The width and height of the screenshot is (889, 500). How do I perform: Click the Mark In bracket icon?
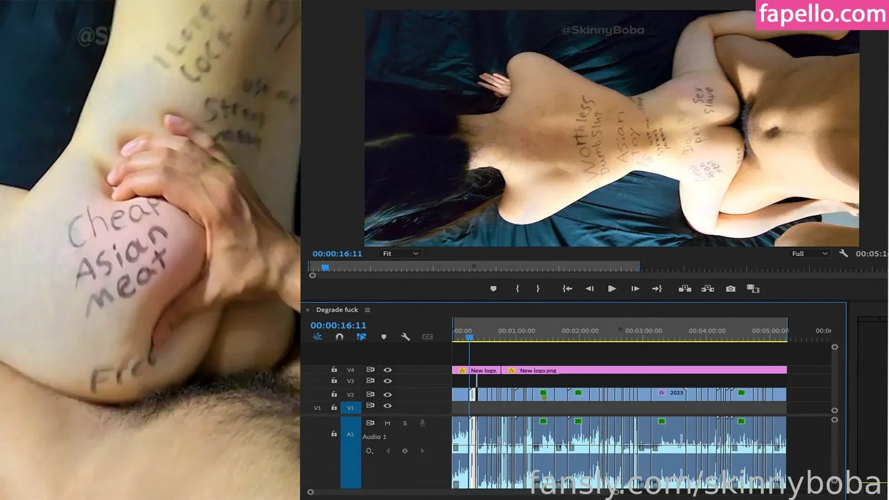pyautogui.click(x=517, y=289)
